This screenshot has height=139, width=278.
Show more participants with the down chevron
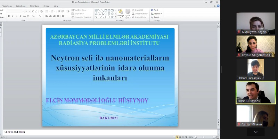[x=256, y=132]
